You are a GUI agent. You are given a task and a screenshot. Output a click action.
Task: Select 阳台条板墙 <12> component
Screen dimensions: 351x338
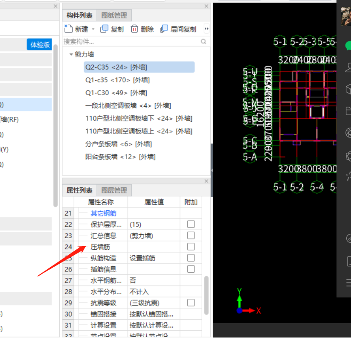120,157
